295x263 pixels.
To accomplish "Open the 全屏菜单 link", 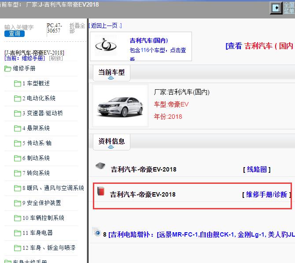I will click(289, 8).
